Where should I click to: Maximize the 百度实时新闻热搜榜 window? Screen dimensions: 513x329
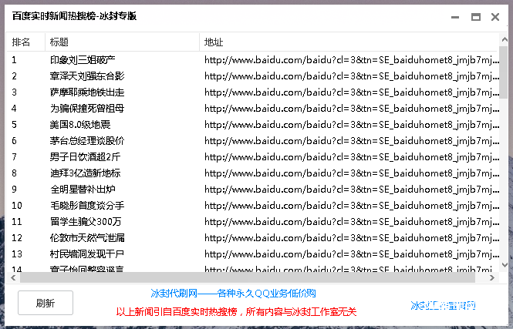[x=476, y=17]
